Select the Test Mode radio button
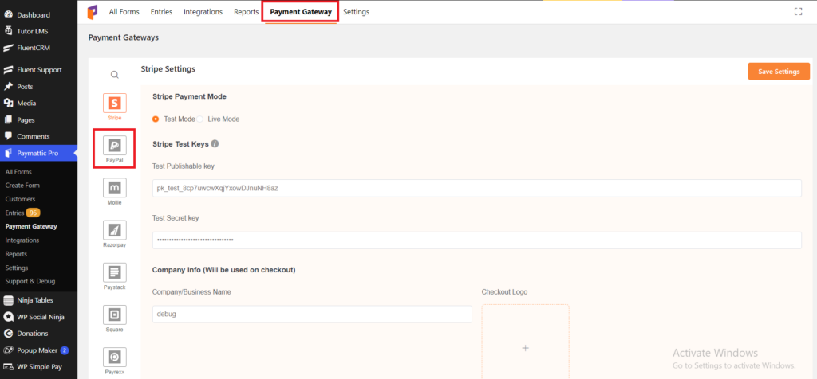 [x=156, y=119]
